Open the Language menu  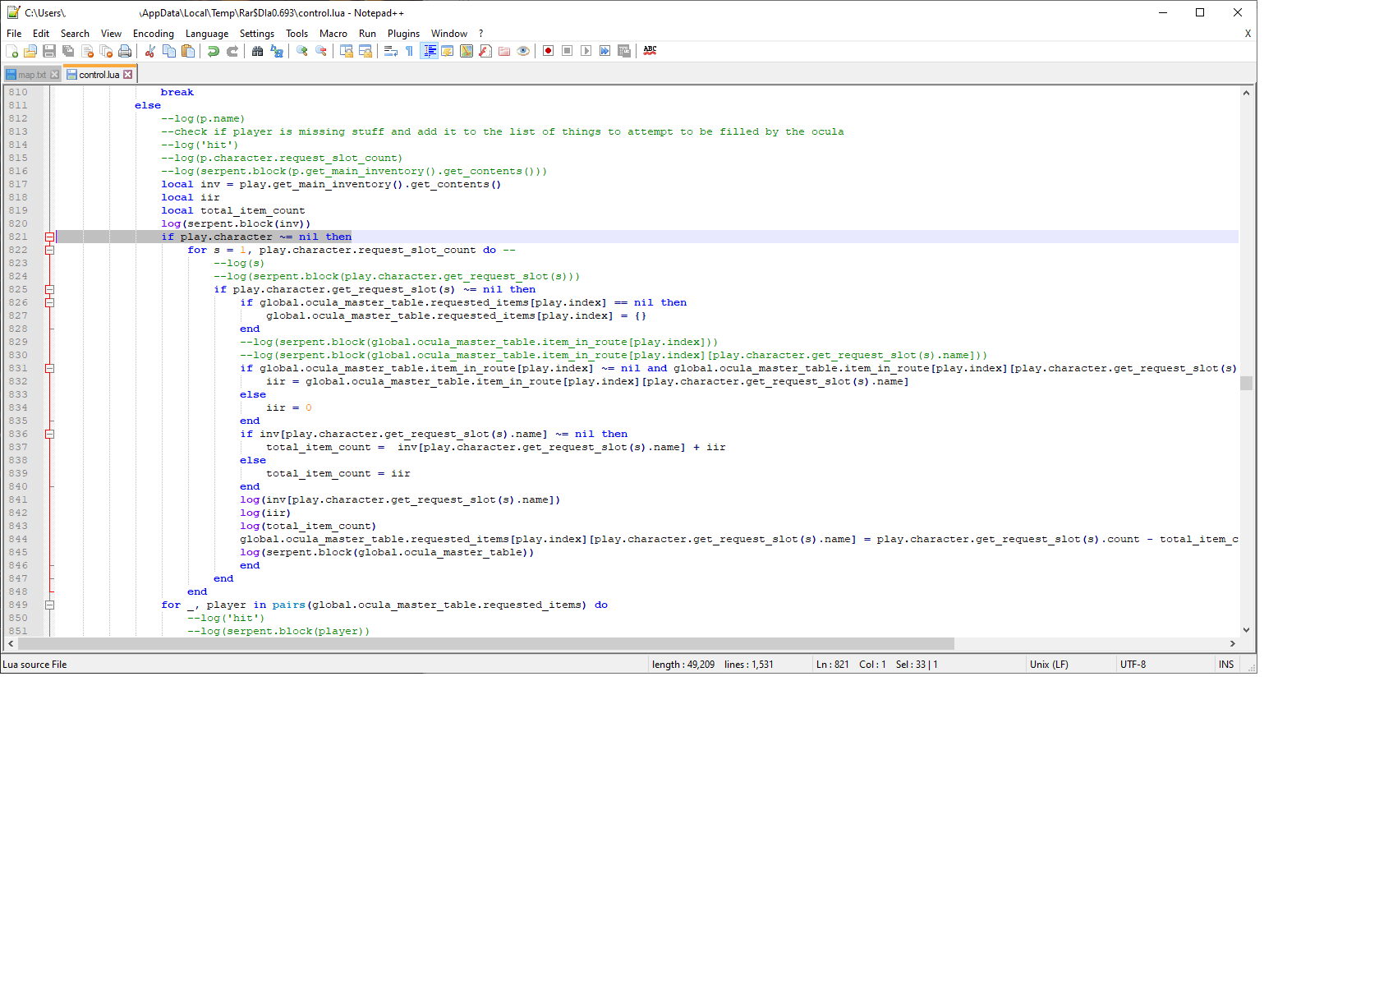point(207,34)
